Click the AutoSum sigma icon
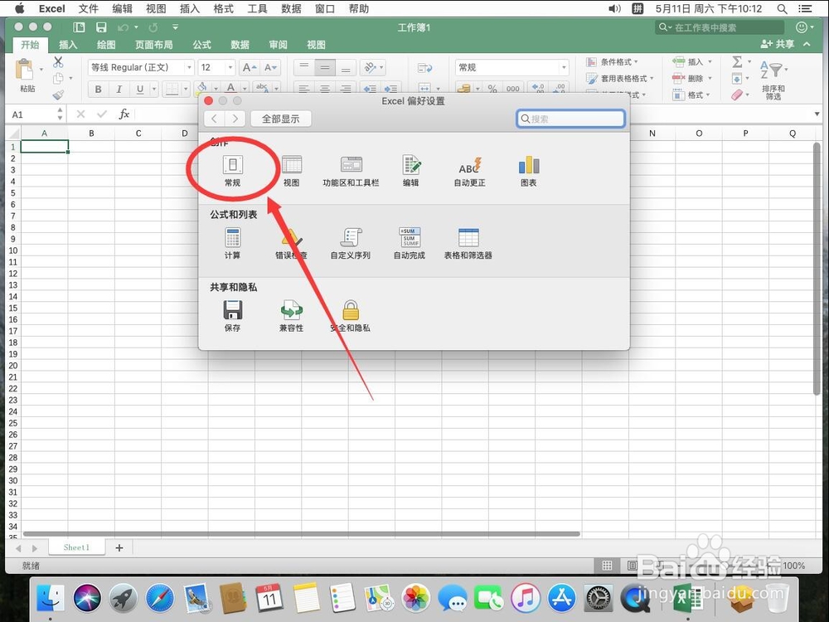Image resolution: width=829 pixels, height=622 pixels. [x=737, y=62]
